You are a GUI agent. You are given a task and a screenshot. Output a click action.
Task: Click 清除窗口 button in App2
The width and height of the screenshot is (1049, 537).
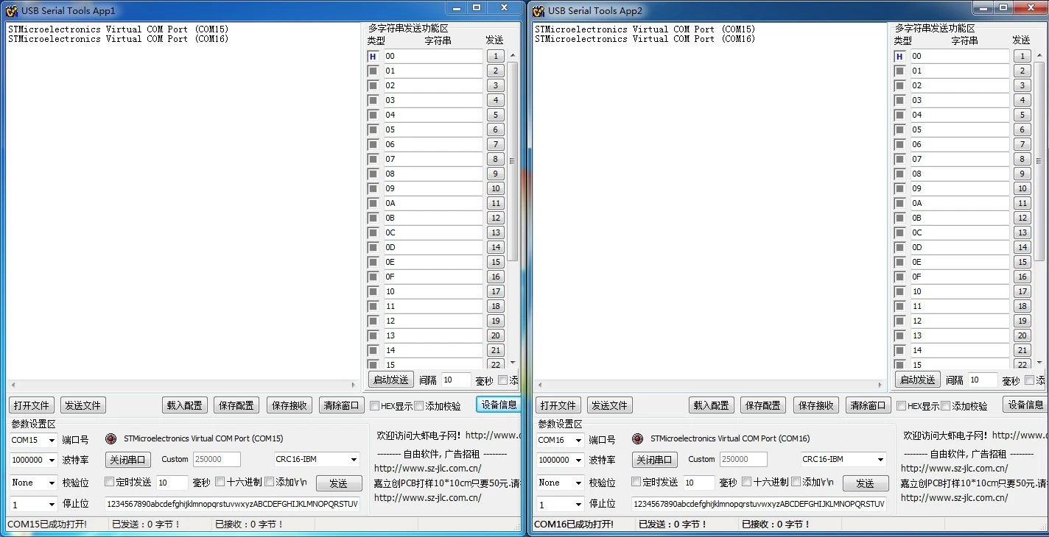pos(868,405)
